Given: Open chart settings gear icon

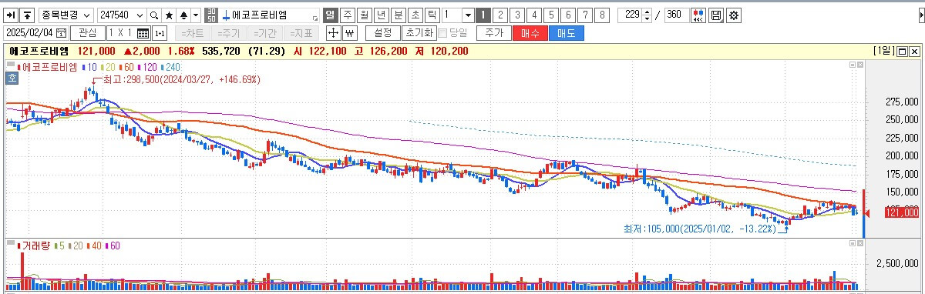Looking at the screenshot, I should coord(733,15).
